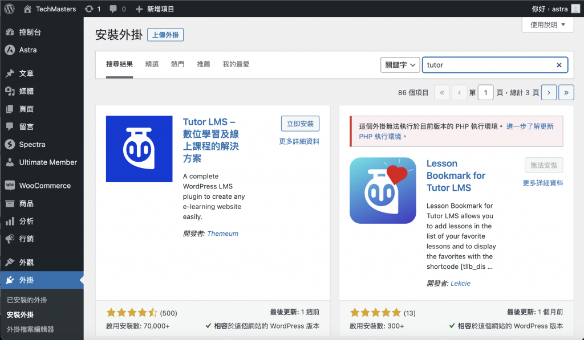
Task: Open 更多詳細資料 for Lesson Bookmark
Action: (543, 183)
